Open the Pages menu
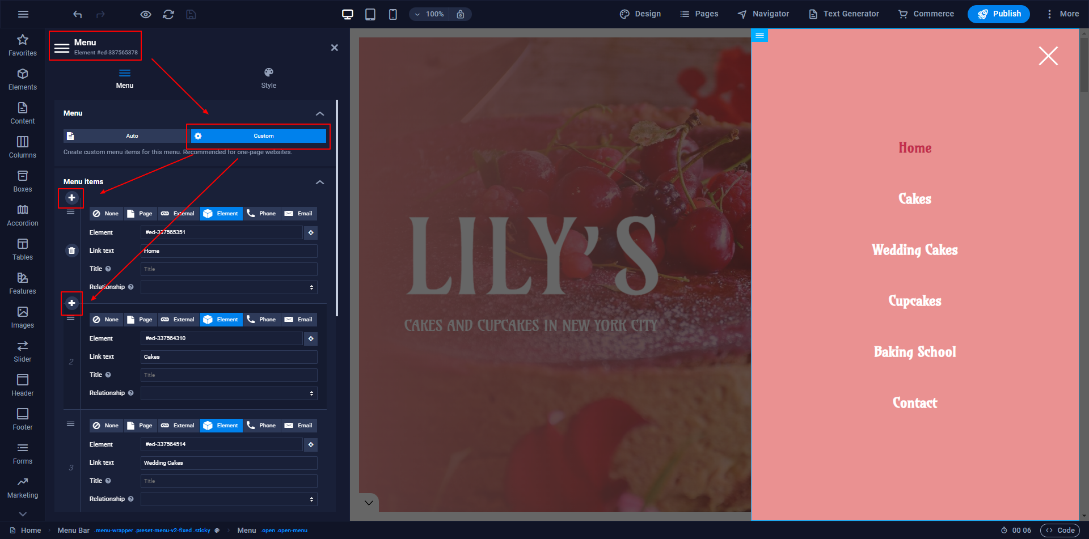Screen dimensions: 1089x539 (699, 14)
